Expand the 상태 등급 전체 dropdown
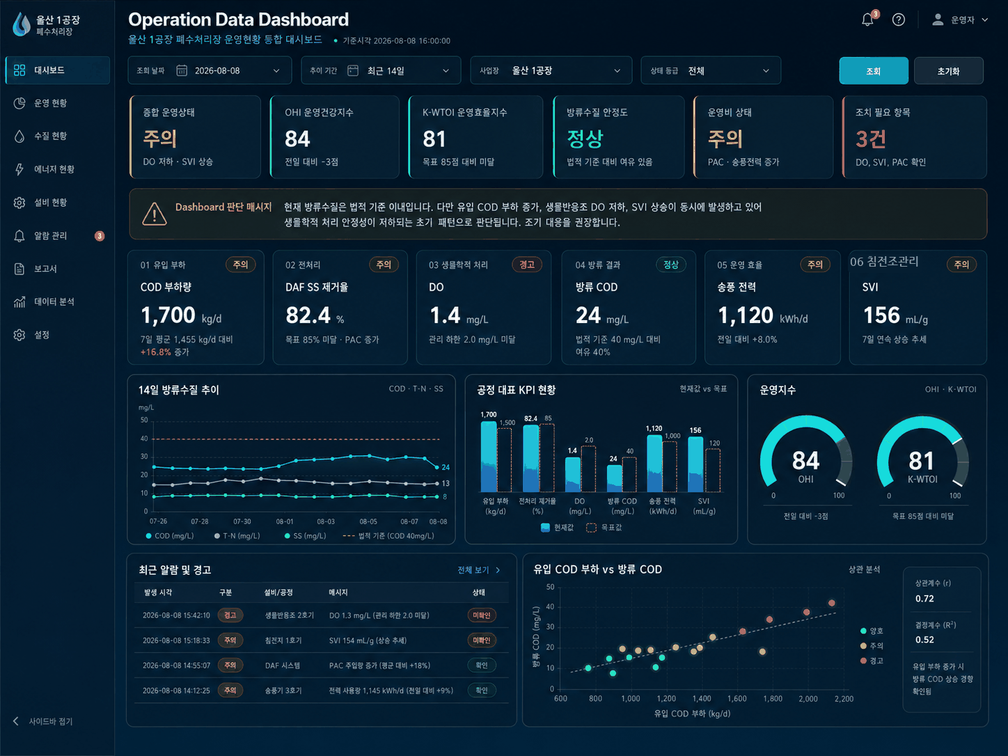 [x=711, y=70]
